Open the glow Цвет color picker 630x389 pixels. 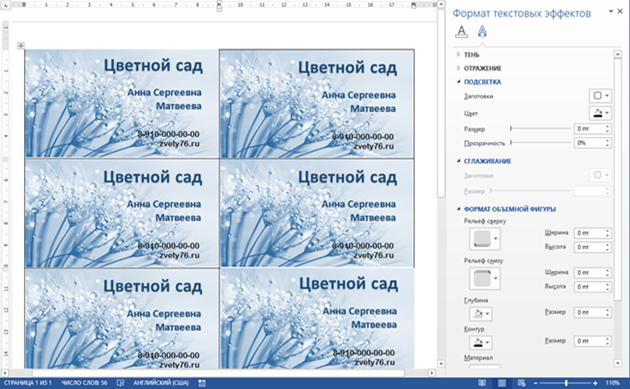[599, 113]
